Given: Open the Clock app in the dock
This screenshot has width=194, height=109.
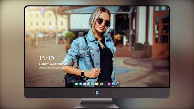Looking at the screenshot, I should [x=85, y=84].
